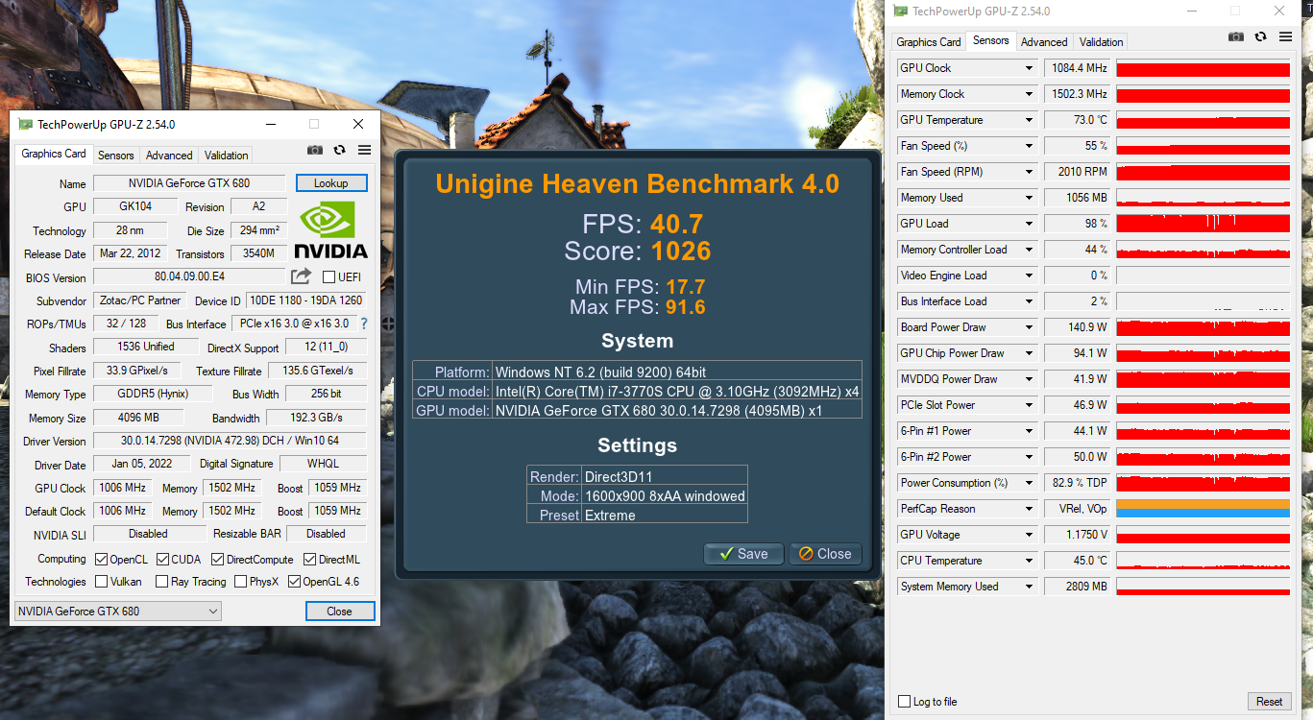This screenshot has width=1313, height=720.
Task: Toggle the OpenGL 4.6 checkbox
Action: coord(294,582)
